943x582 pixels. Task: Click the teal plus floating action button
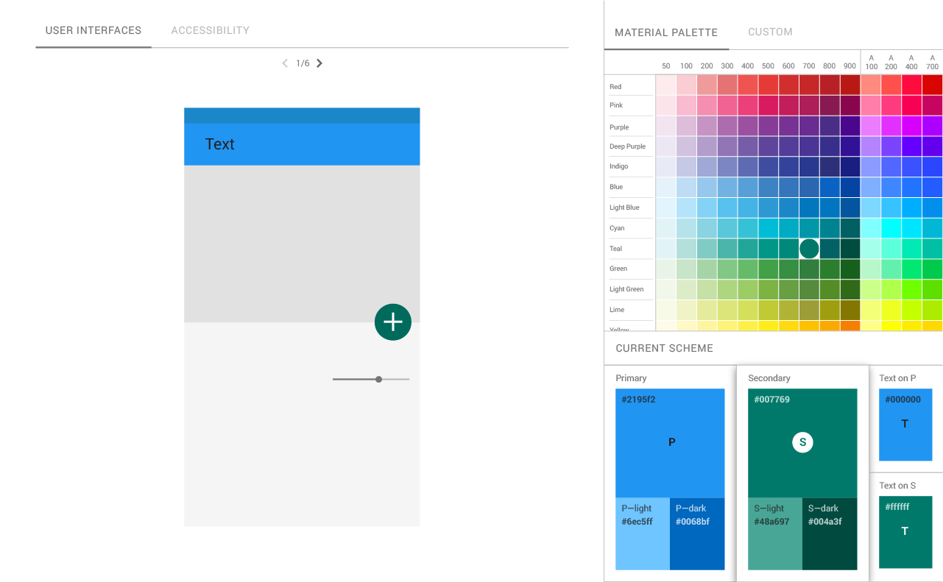[393, 322]
